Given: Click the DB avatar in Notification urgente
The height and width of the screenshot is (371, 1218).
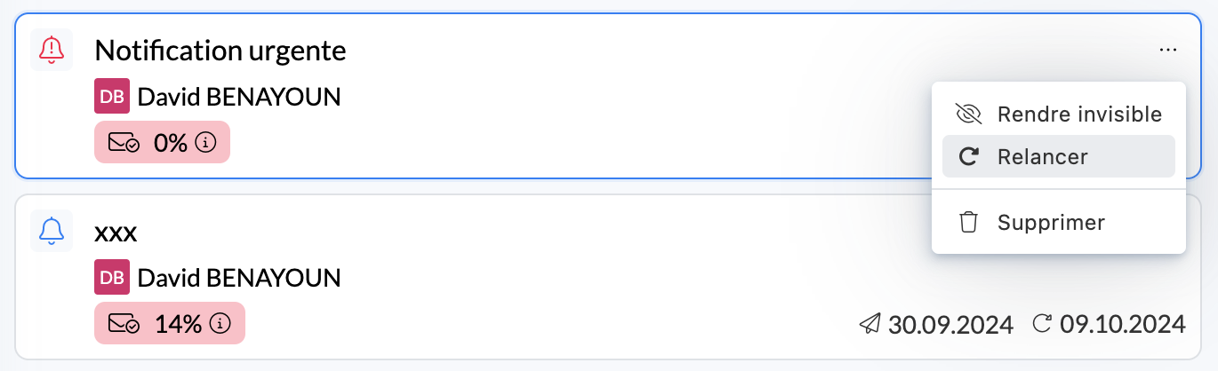Looking at the screenshot, I should (x=112, y=97).
